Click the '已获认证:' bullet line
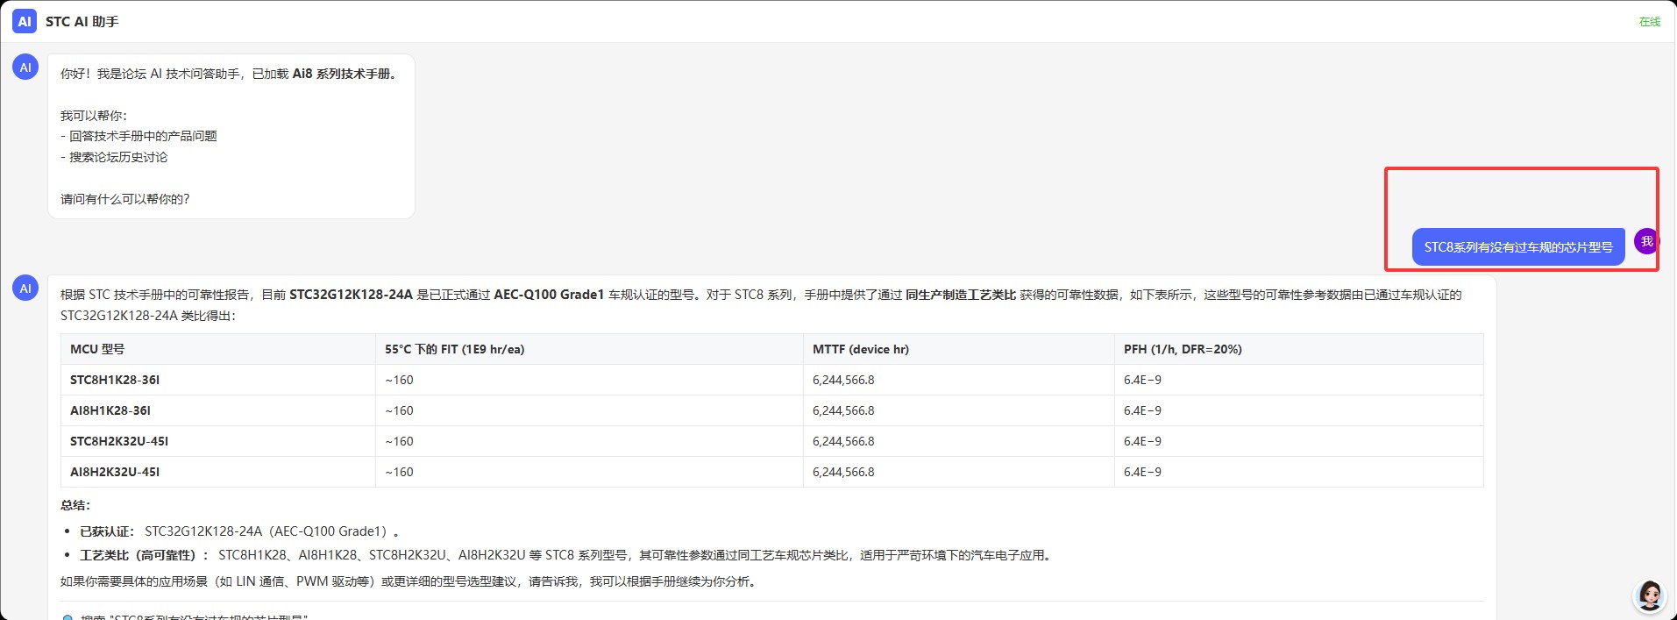The width and height of the screenshot is (1677, 620). pyautogui.click(x=240, y=531)
